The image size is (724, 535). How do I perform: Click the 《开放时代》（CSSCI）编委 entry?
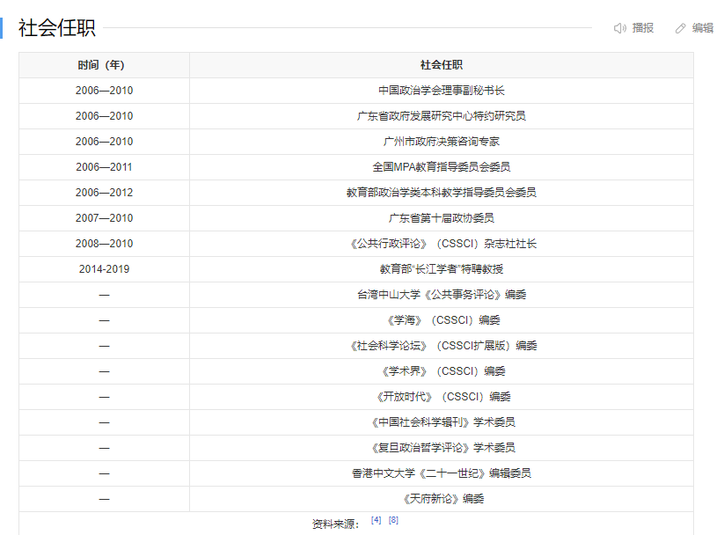[x=441, y=397]
